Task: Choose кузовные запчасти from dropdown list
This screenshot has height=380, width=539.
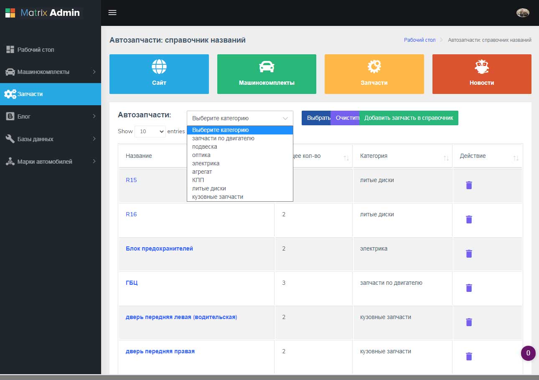Action: coord(240,197)
